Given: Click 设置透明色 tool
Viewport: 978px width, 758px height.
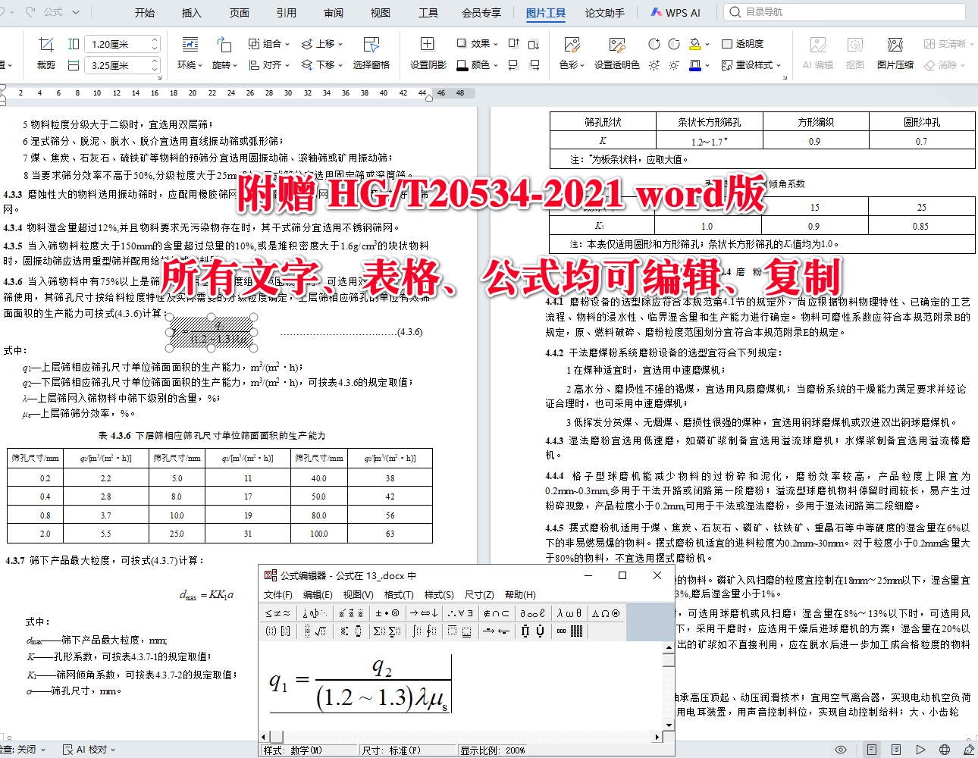Looking at the screenshot, I should pos(616,53).
